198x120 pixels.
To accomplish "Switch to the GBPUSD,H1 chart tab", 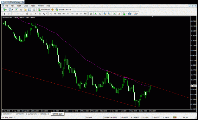I will click(45, 114).
